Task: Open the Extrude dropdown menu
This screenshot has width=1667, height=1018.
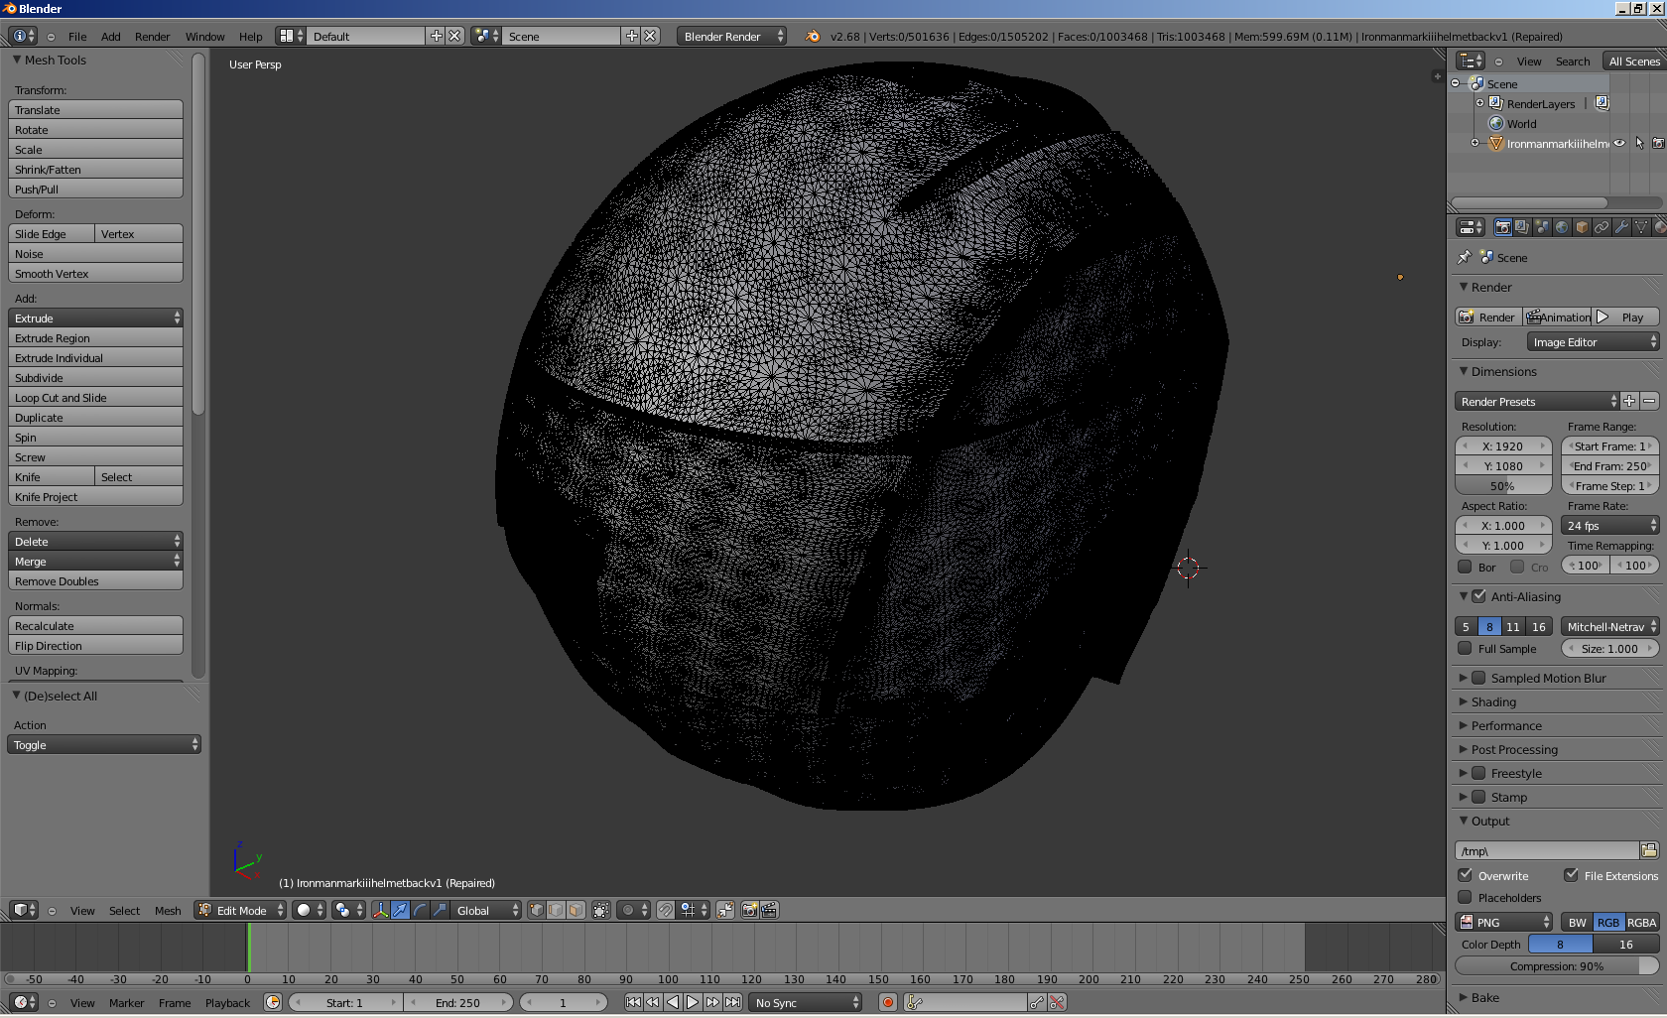Action: (x=95, y=318)
